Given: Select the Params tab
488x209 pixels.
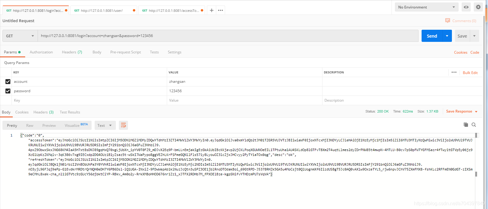Looking at the screenshot, I should 12,52.
